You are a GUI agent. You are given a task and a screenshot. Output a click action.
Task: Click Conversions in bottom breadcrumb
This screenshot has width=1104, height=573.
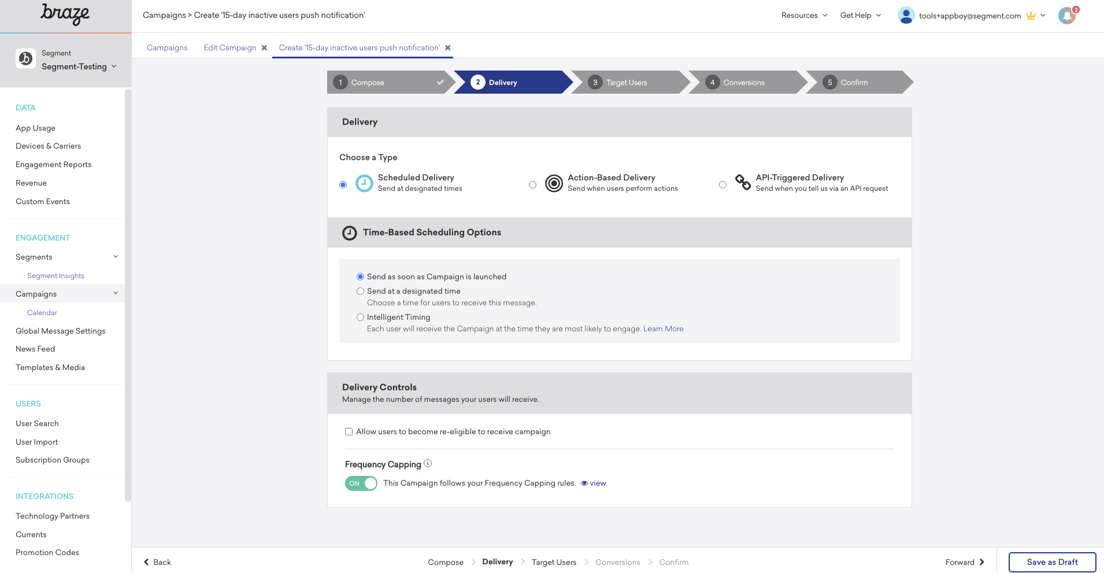point(618,562)
